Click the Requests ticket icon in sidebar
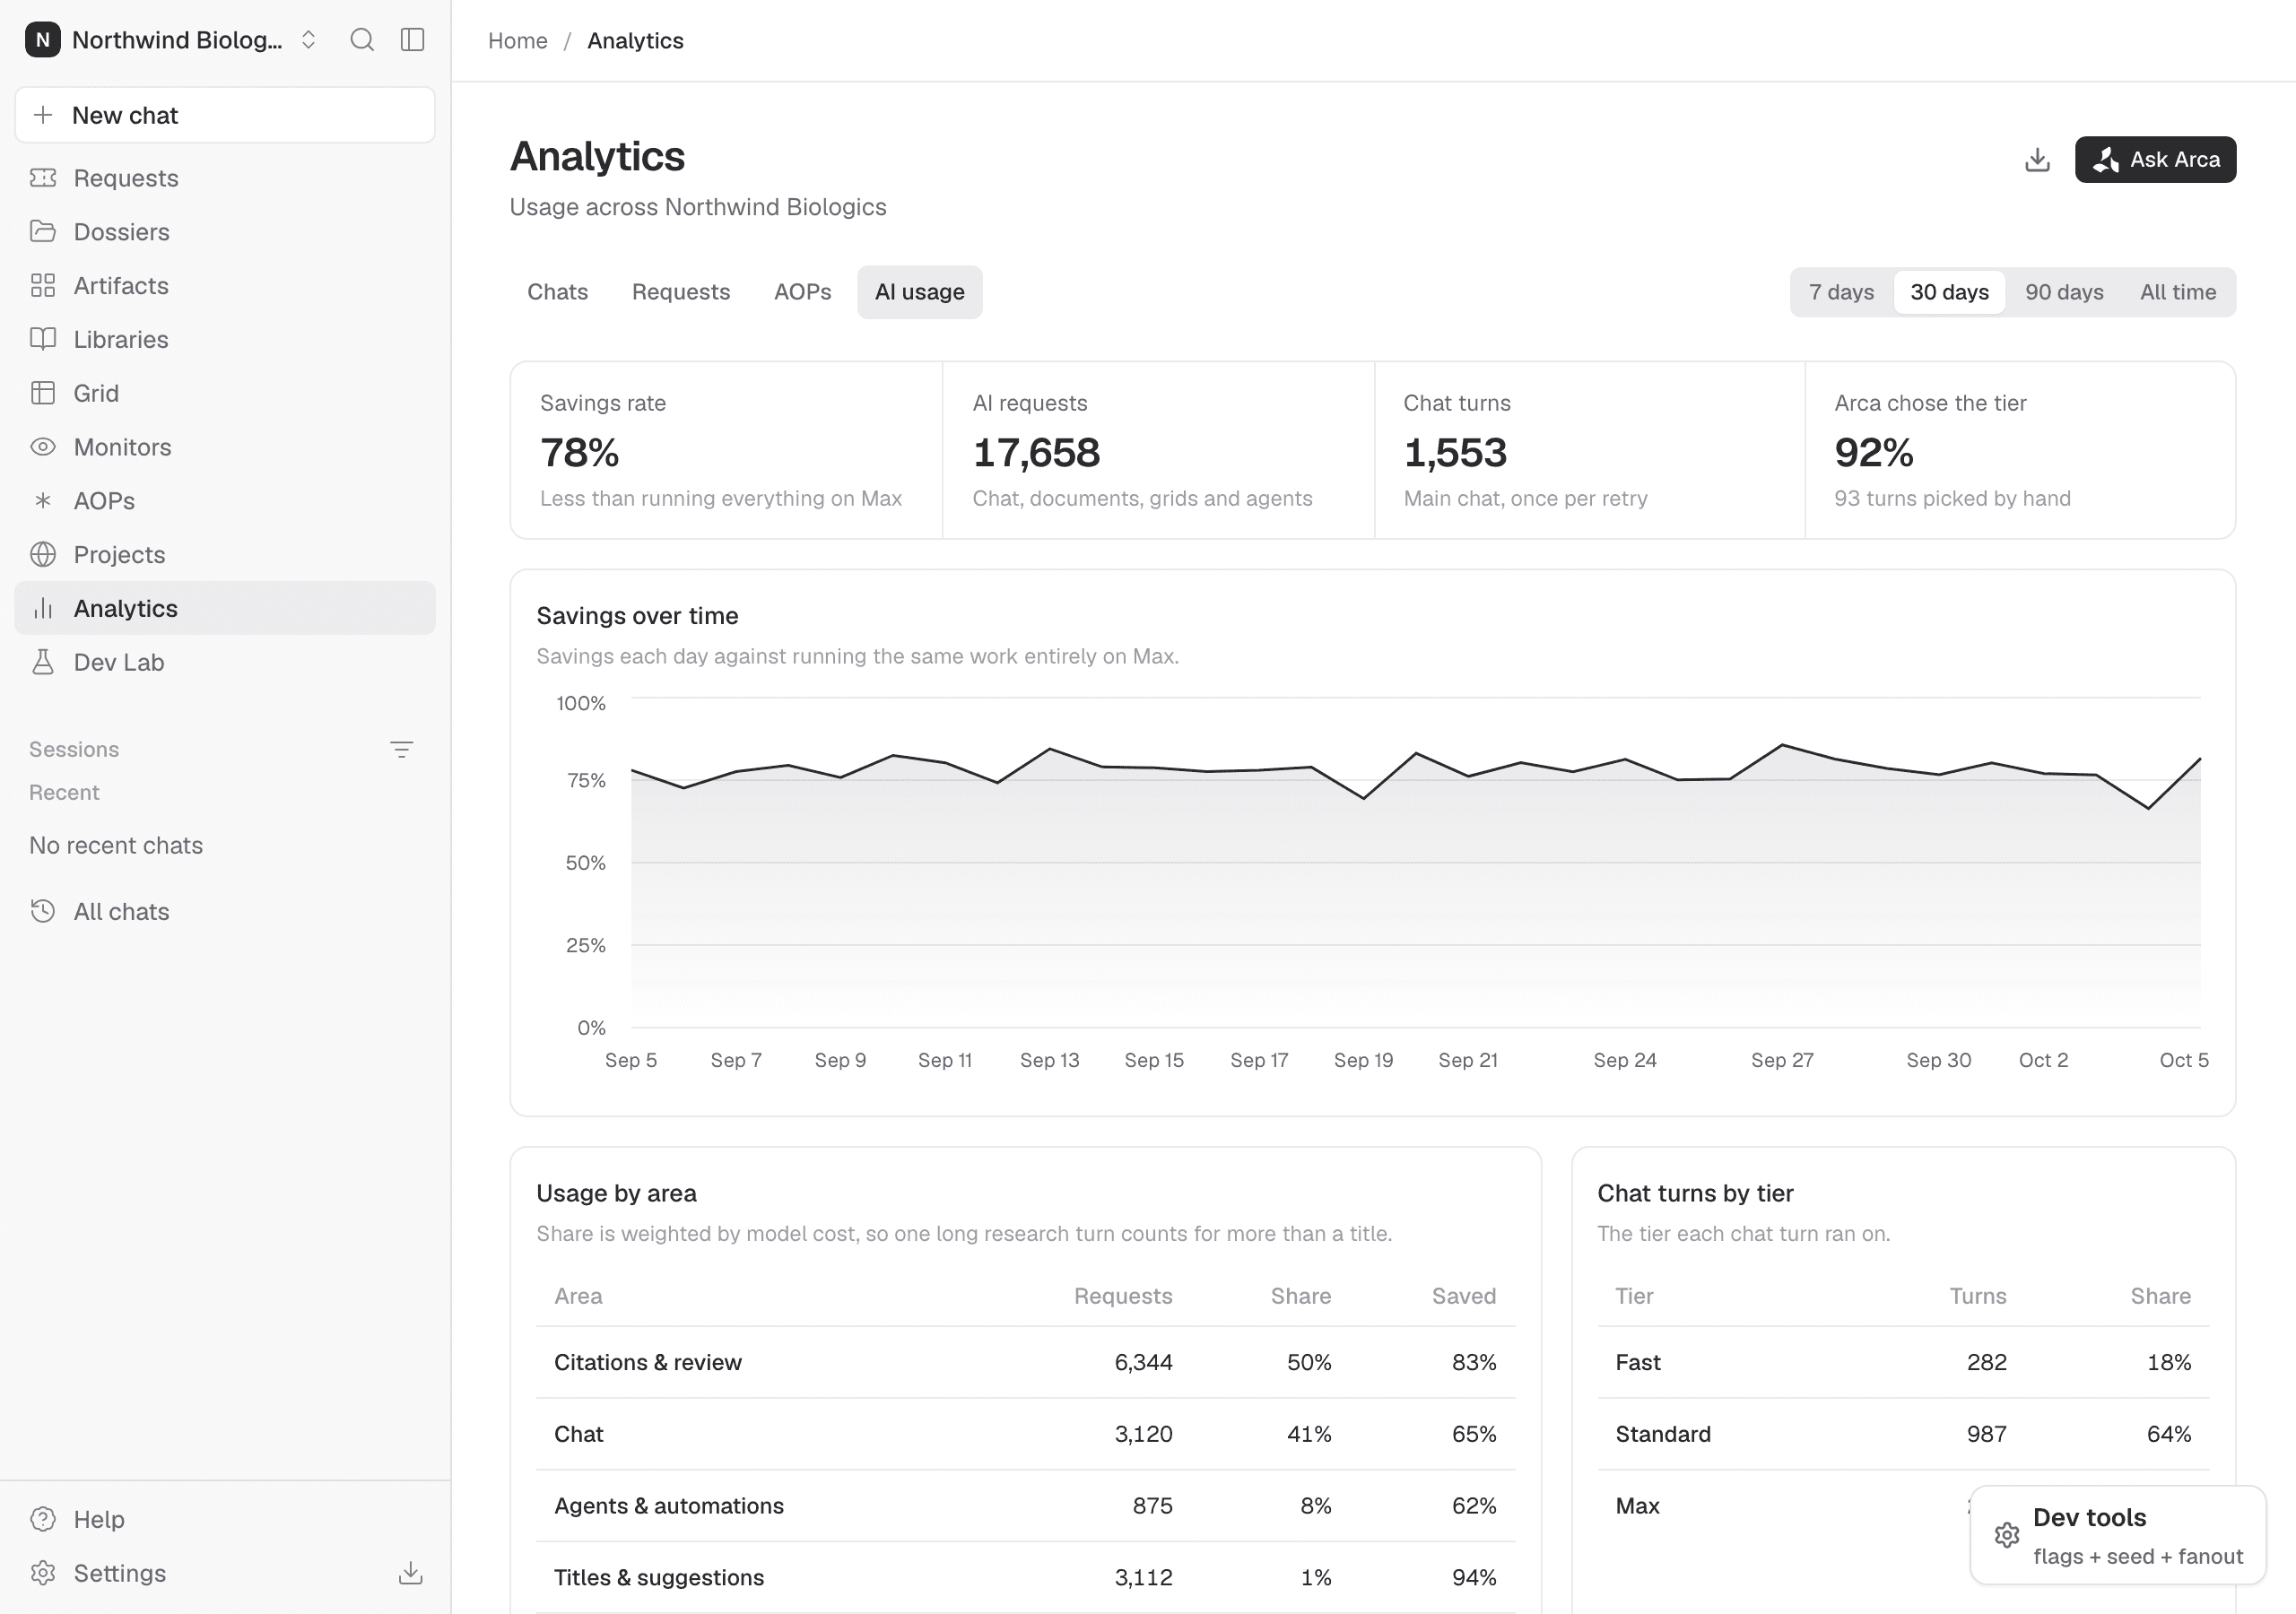The image size is (2296, 1614). point(43,178)
